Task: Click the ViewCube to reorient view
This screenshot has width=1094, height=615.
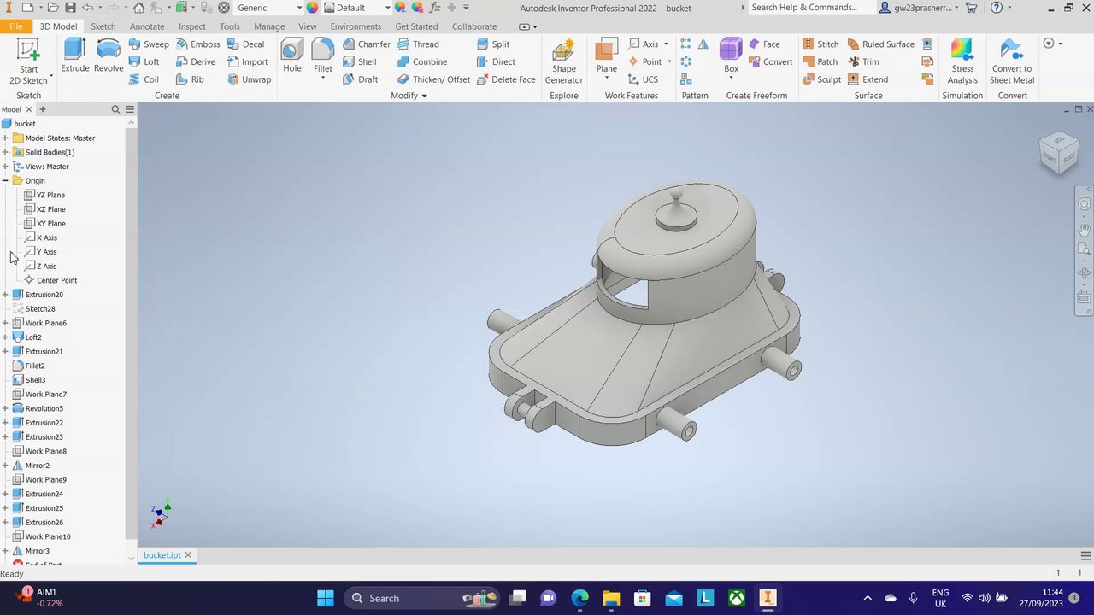Action: (1059, 154)
